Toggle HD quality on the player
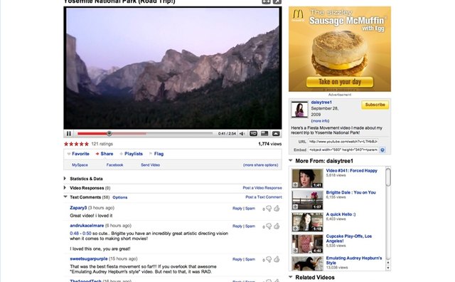This screenshot has height=282, width=455. (x=253, y=133)
